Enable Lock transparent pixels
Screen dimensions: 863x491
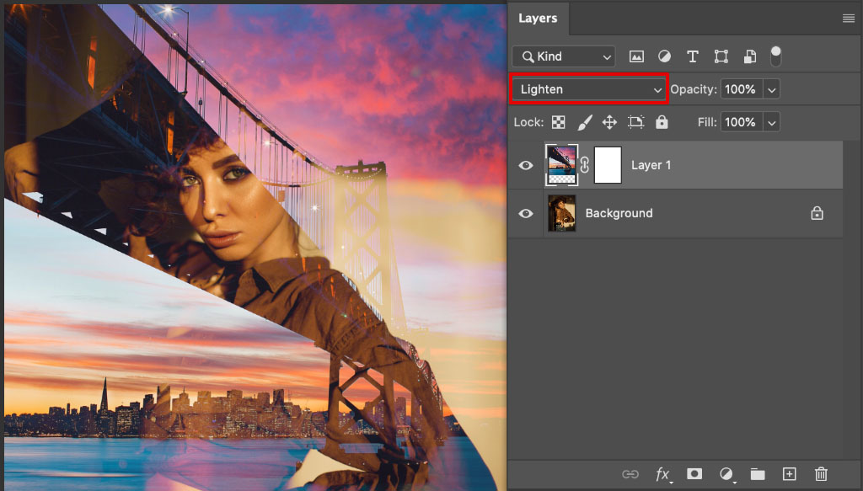pos(558,121)
